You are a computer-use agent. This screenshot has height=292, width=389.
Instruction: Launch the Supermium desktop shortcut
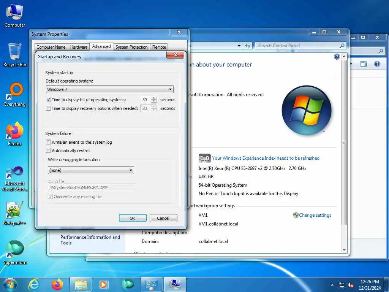coord(15,252)
